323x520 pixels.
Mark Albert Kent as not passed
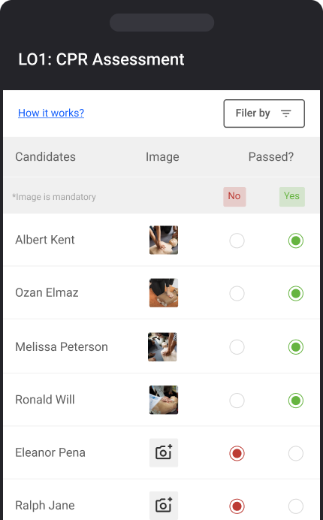237,240
